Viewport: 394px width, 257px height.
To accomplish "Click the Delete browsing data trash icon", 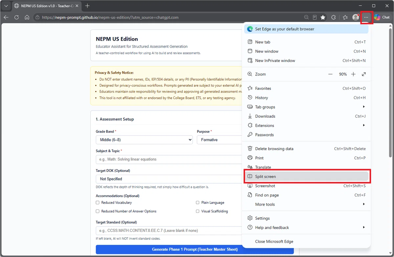I will pyautogui.click(x=250, y=148).
